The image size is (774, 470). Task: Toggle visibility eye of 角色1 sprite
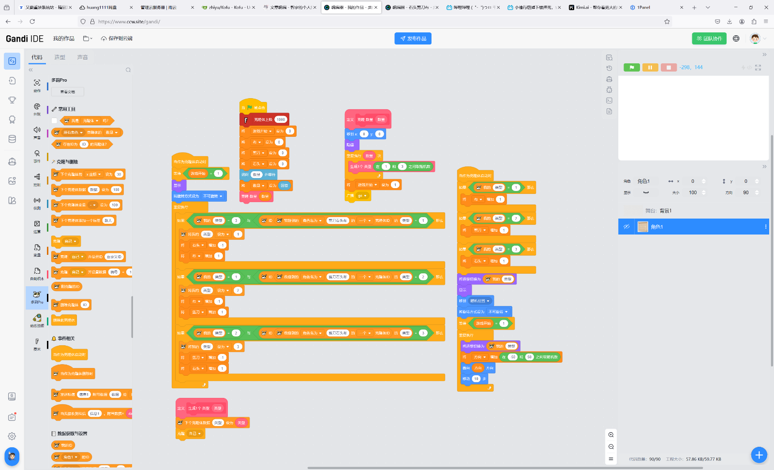(x=626, y=227)
